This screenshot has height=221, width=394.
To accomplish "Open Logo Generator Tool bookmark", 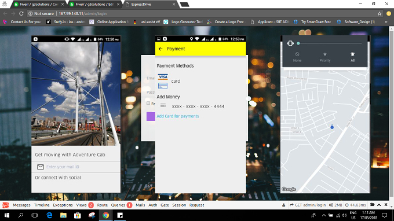I will click(184, 22).
